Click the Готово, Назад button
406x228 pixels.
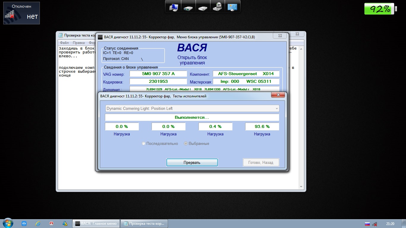(x=261, y=163)
